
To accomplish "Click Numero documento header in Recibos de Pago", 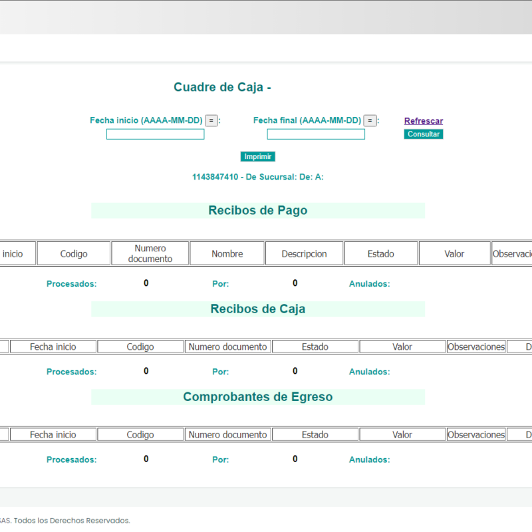I will tap(150, 253).
